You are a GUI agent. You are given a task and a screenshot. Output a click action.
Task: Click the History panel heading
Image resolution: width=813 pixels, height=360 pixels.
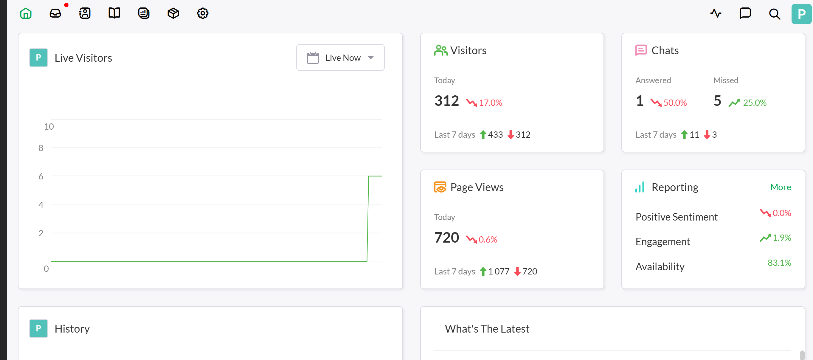point(72,328)
